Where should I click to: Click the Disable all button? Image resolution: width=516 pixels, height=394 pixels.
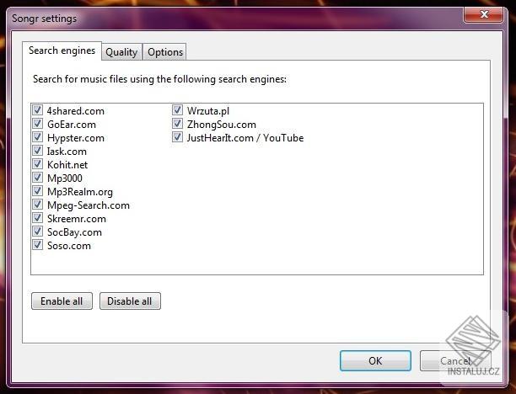click(130, 301)
